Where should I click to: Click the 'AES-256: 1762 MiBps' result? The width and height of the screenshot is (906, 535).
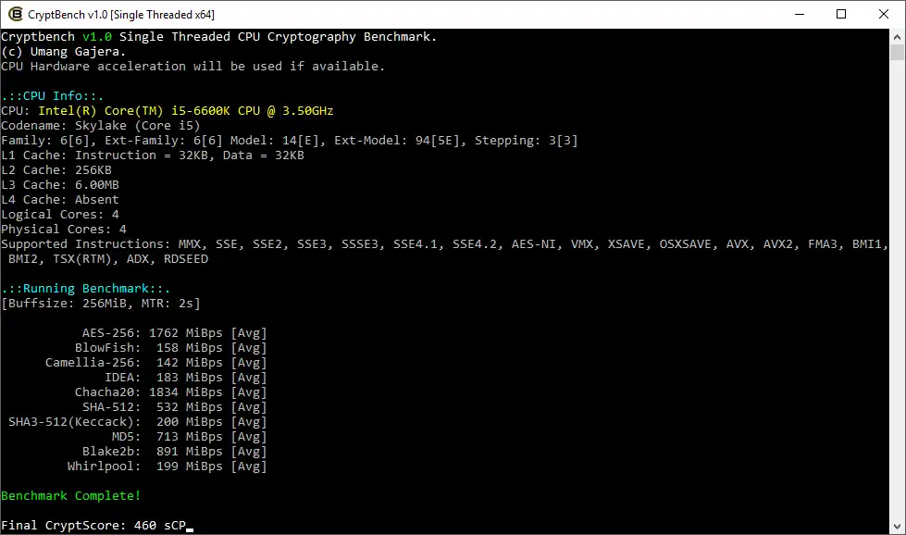[175, 333]
